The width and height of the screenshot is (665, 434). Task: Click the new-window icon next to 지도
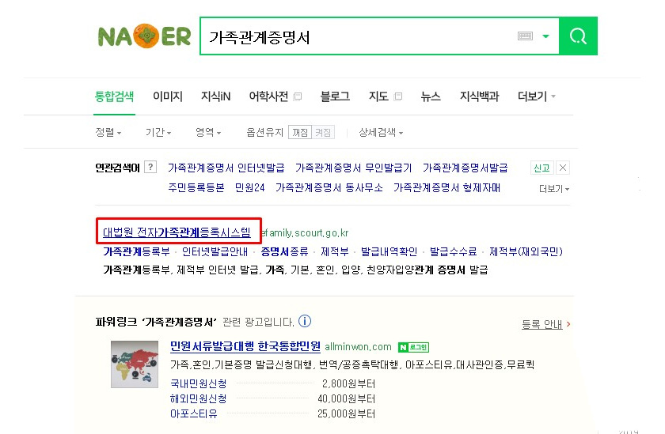pos(397,96)
